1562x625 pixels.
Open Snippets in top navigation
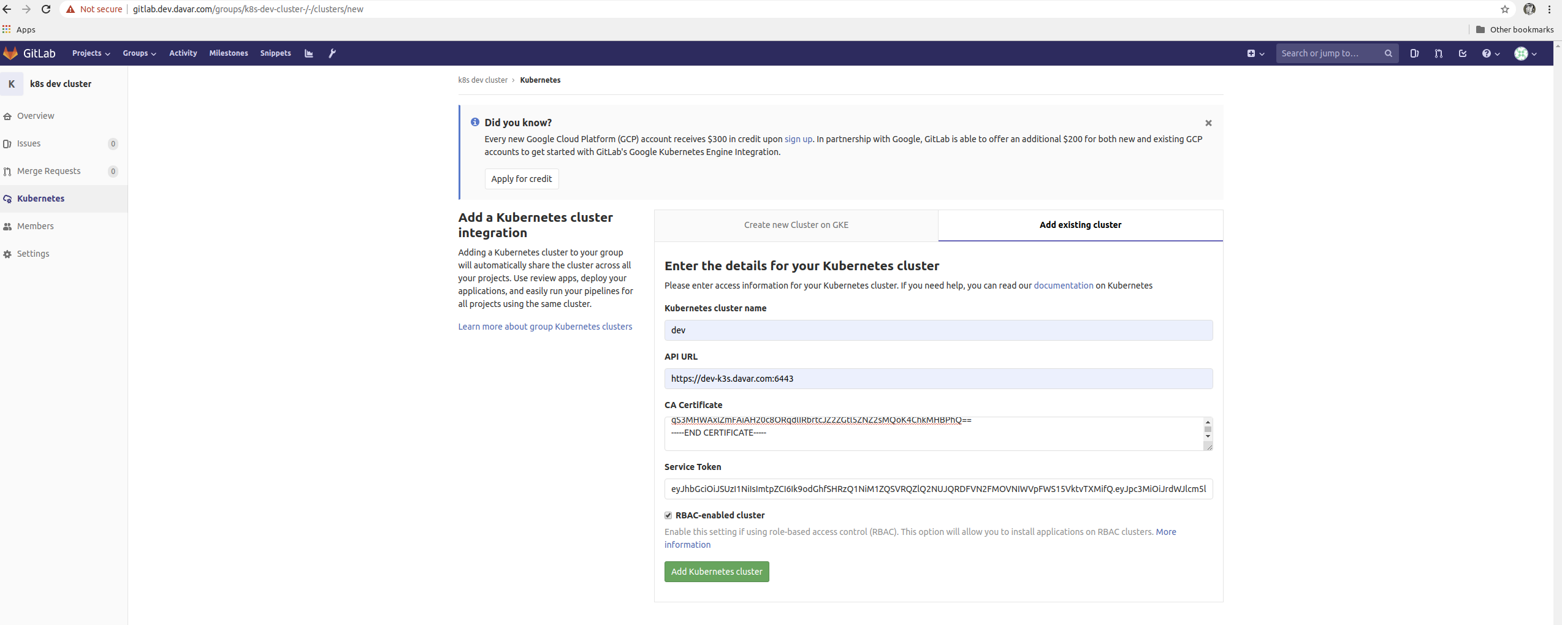[275, 53]
